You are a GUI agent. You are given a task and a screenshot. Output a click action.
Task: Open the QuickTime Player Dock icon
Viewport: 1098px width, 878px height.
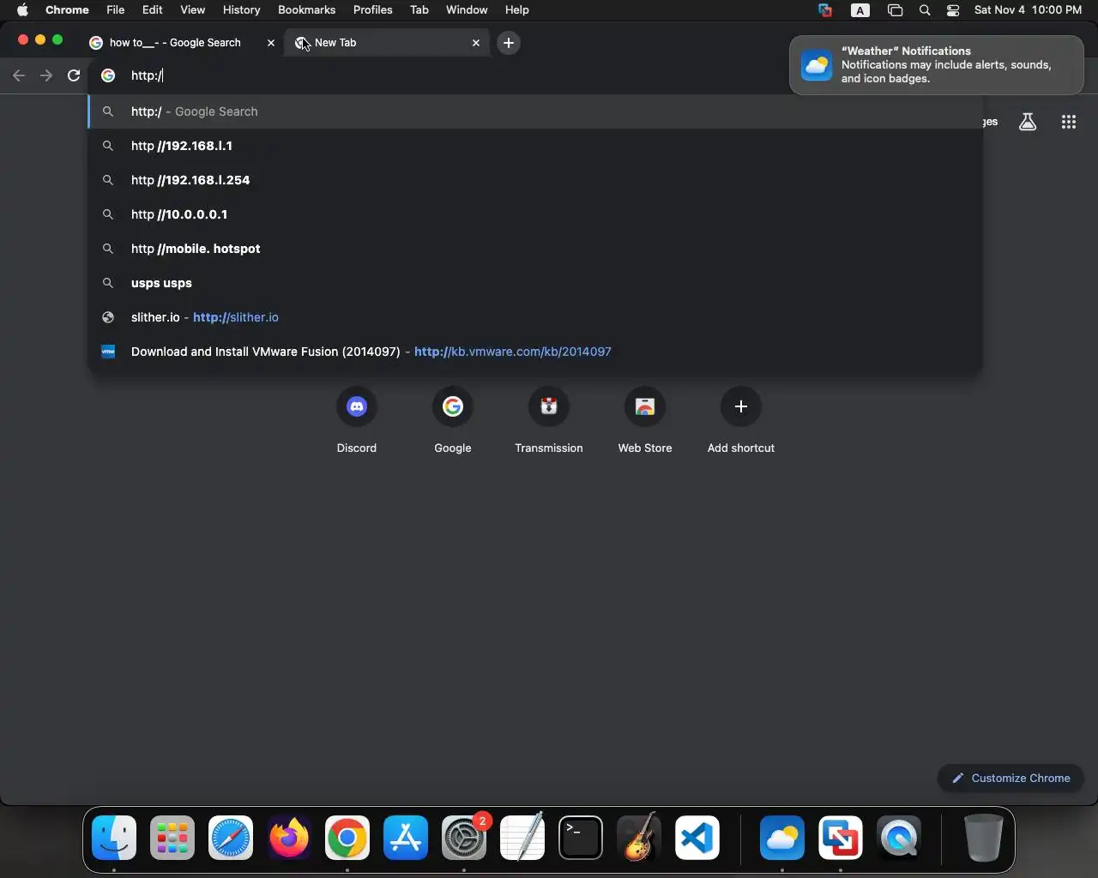(x=899, y=838)
